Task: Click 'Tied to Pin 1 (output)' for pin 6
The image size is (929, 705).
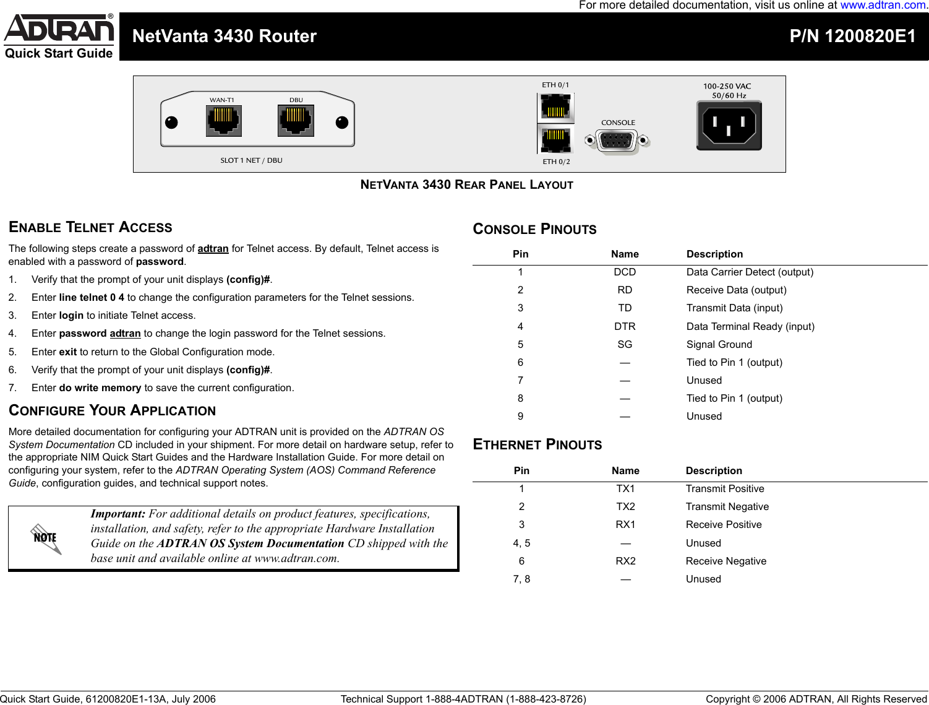Action: [x=734, y=363]
